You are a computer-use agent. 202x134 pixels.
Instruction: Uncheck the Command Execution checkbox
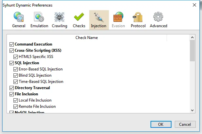(11, 44)
